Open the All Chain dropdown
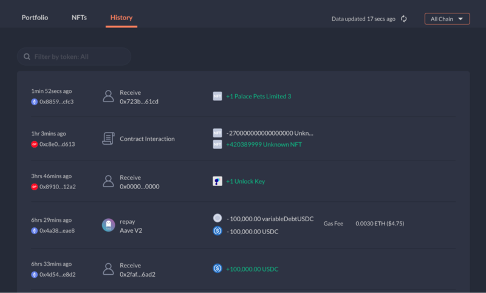Viewport: 486px width, 293px height. click(x=447, y=19)
